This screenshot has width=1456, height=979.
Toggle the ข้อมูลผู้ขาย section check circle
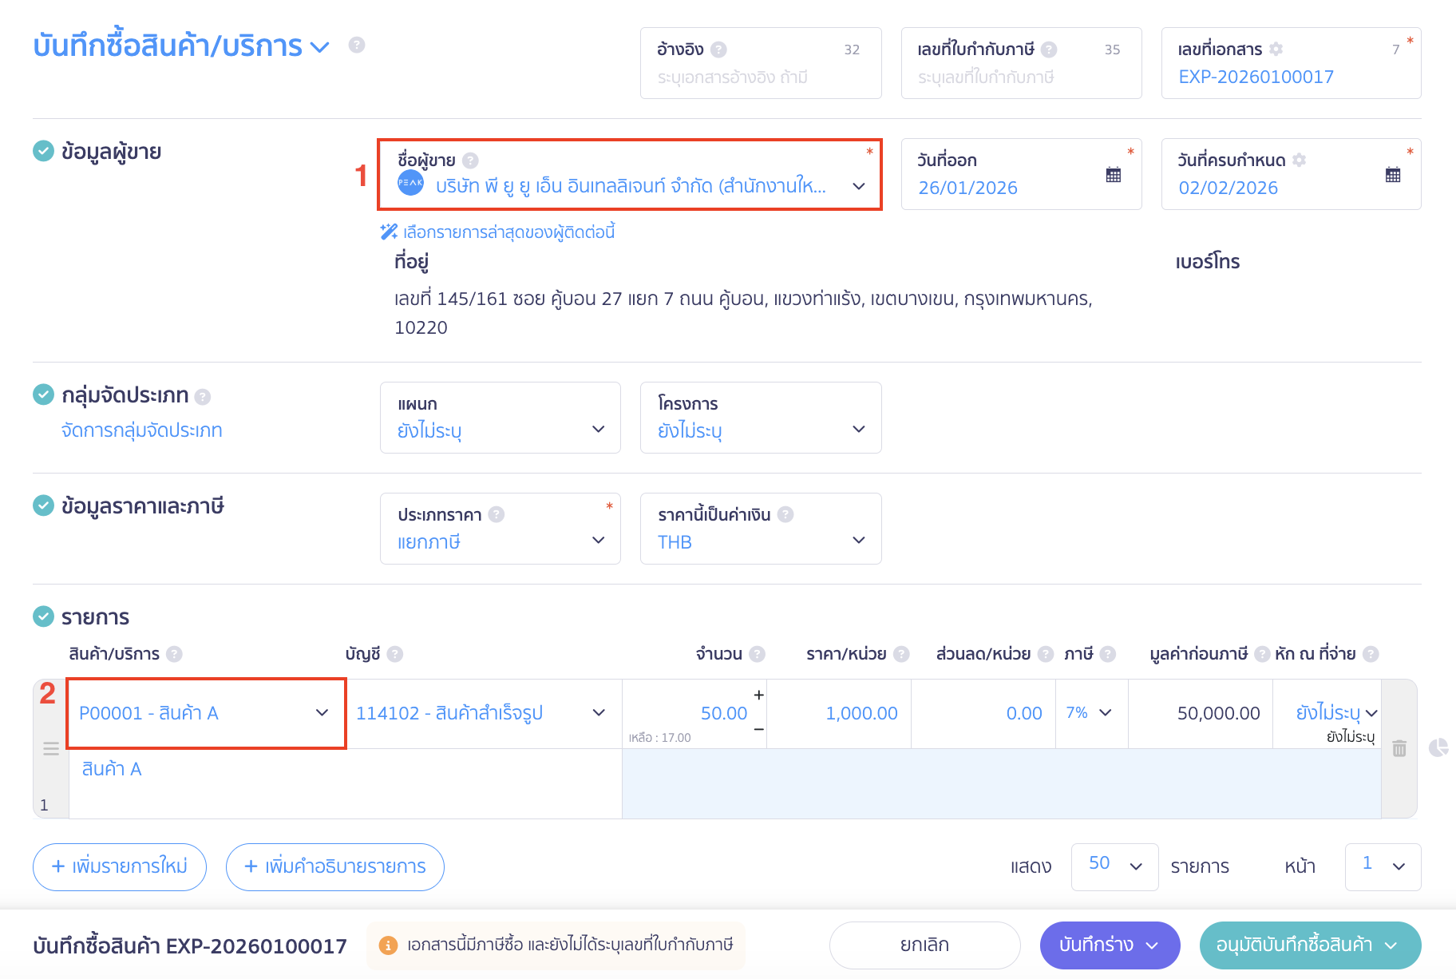[43, 151]
